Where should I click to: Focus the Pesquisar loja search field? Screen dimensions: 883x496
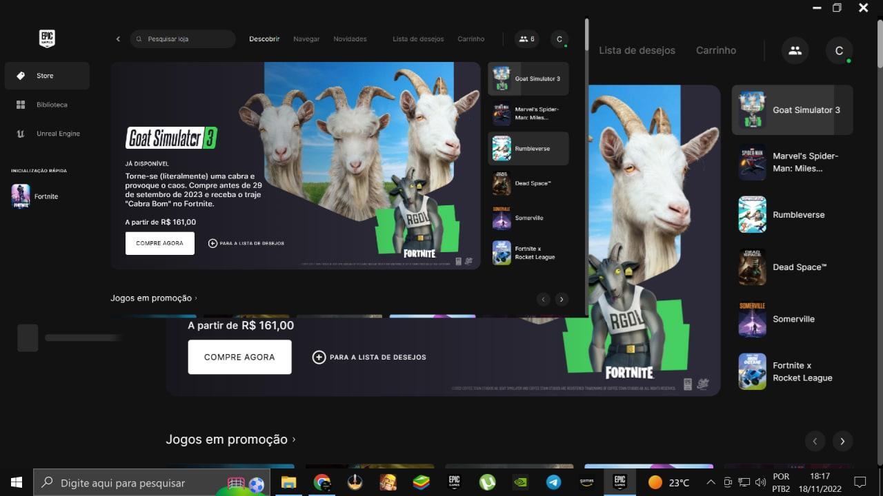(183, 39)
